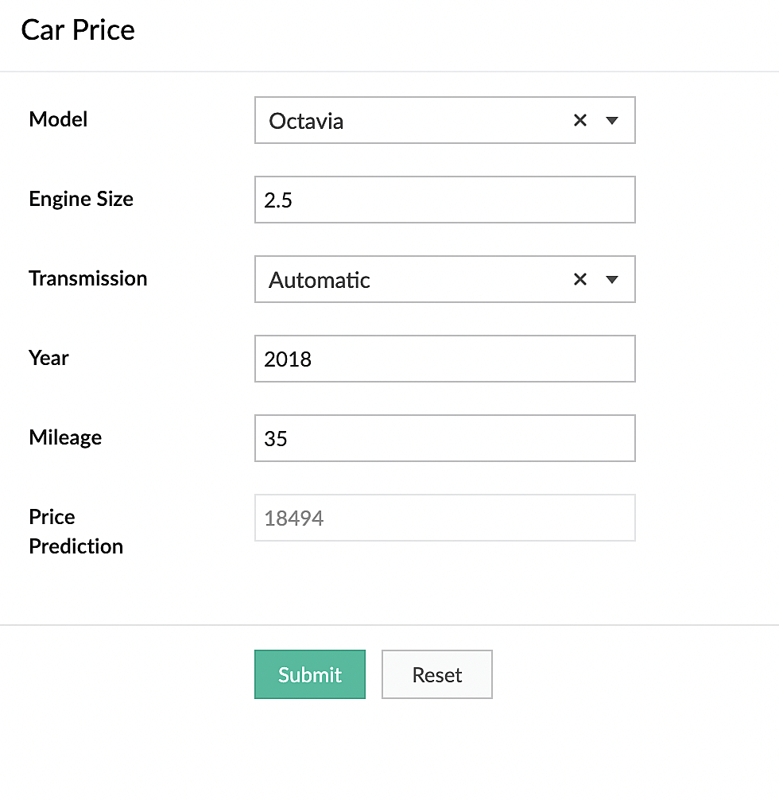
Task: Clear the selected Octavia model with X
Action: tap(580, 120)
